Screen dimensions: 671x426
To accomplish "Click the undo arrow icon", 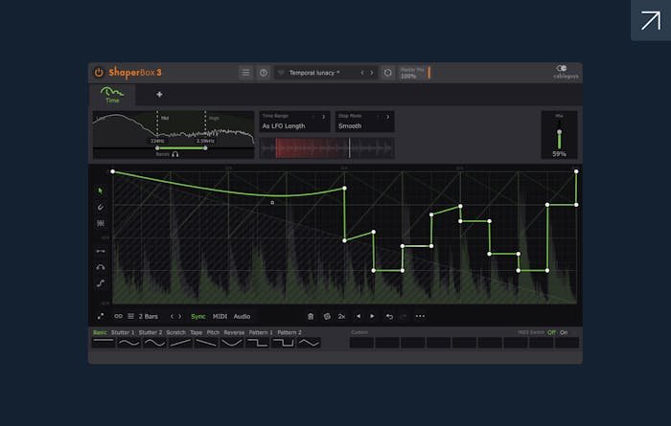I will tap(389, 316).
